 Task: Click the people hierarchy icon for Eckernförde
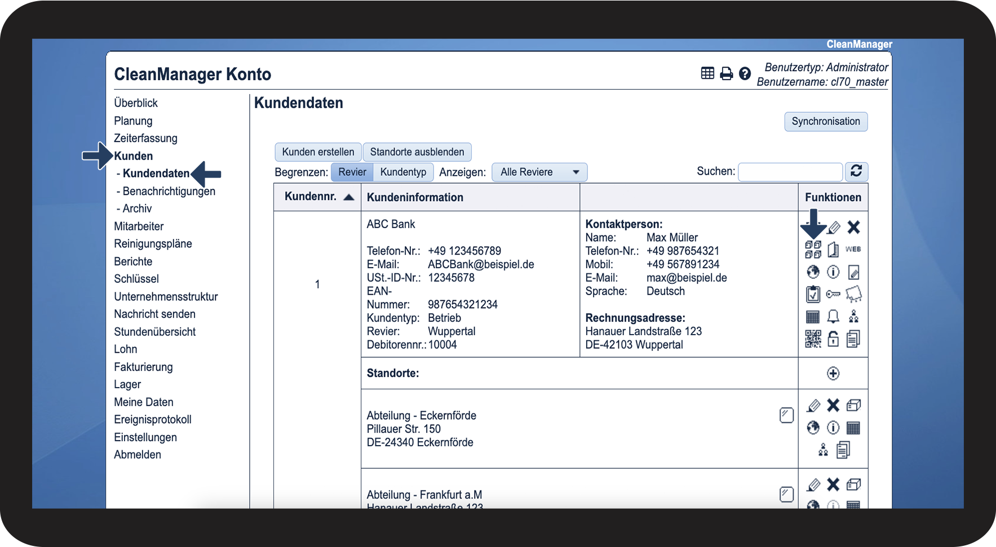coord(824,450)
